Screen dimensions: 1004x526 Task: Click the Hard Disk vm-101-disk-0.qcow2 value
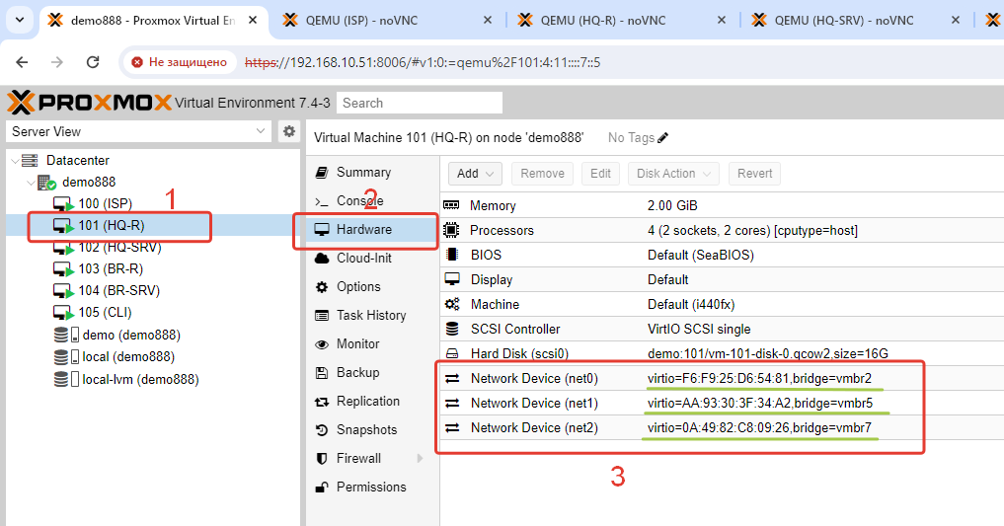(x=768, y=353)
